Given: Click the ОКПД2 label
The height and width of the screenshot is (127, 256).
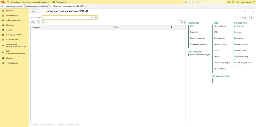Looking at the screenshot, I should (x=217, y=57).
